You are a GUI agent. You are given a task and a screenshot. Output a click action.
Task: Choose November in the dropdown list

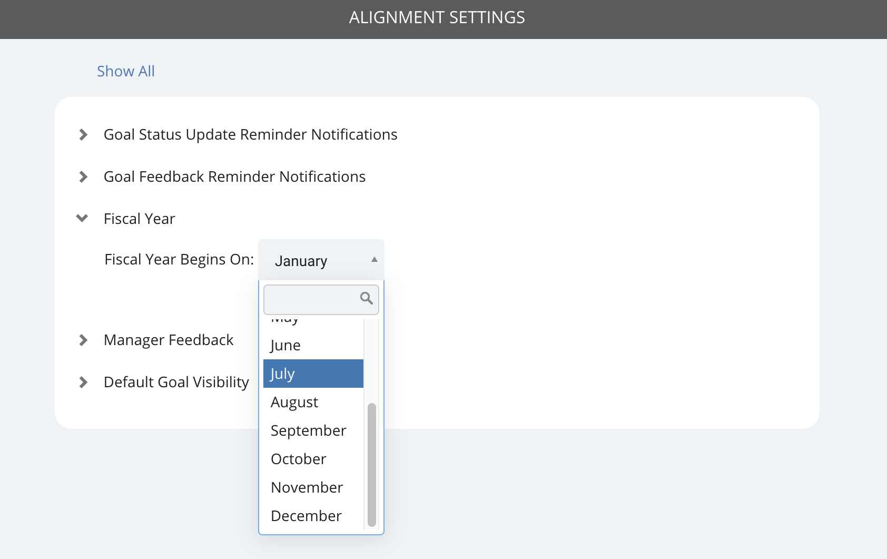point(313,487)
